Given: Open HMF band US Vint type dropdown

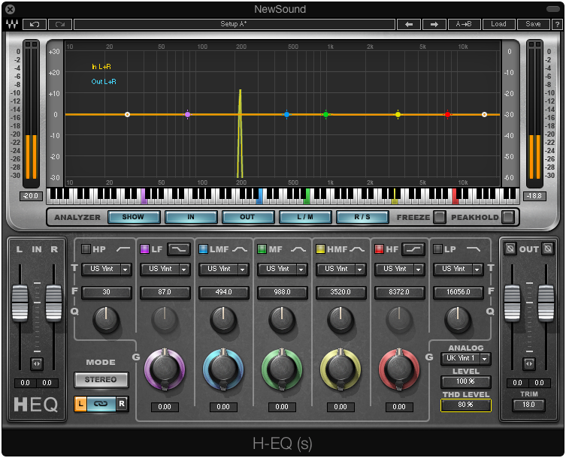Looking at the screenshot, I should [341, 269].
